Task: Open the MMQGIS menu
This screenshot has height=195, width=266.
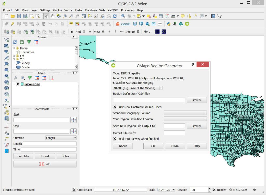Action: pyautogui.click(x=113, y=10)
